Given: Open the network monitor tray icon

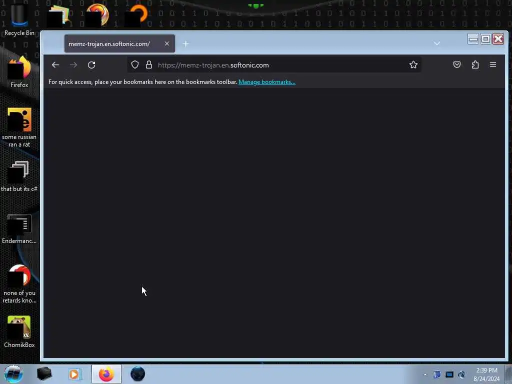Looking at the screenshot, I should [449, 374].
